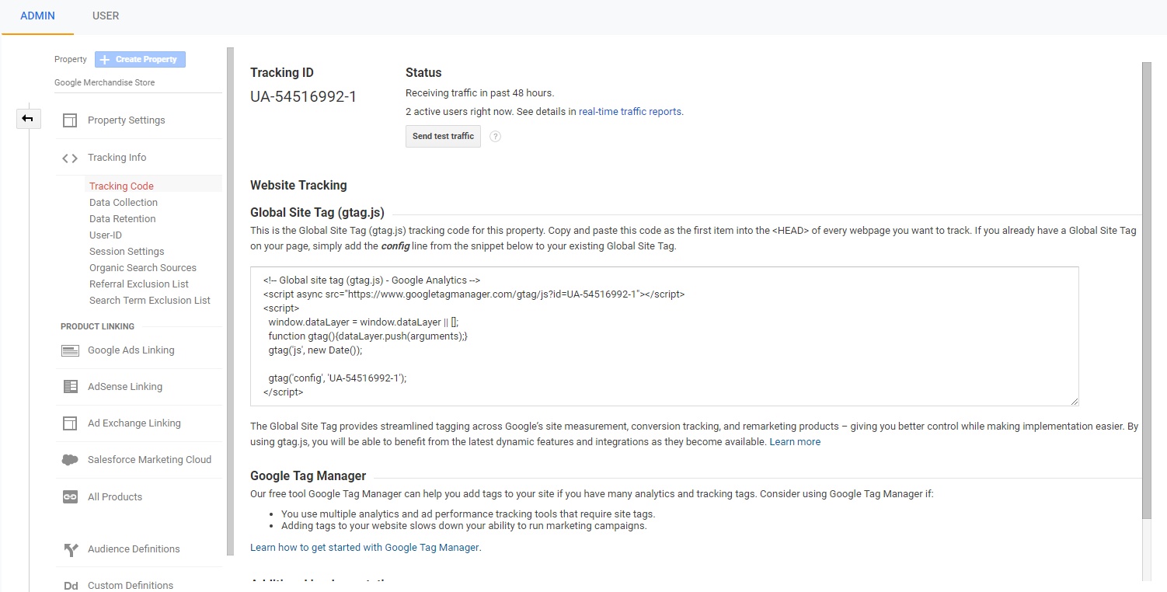Click the Google Tag Manager heading
Screen dimensions: 1167x592
pos(308,476)
